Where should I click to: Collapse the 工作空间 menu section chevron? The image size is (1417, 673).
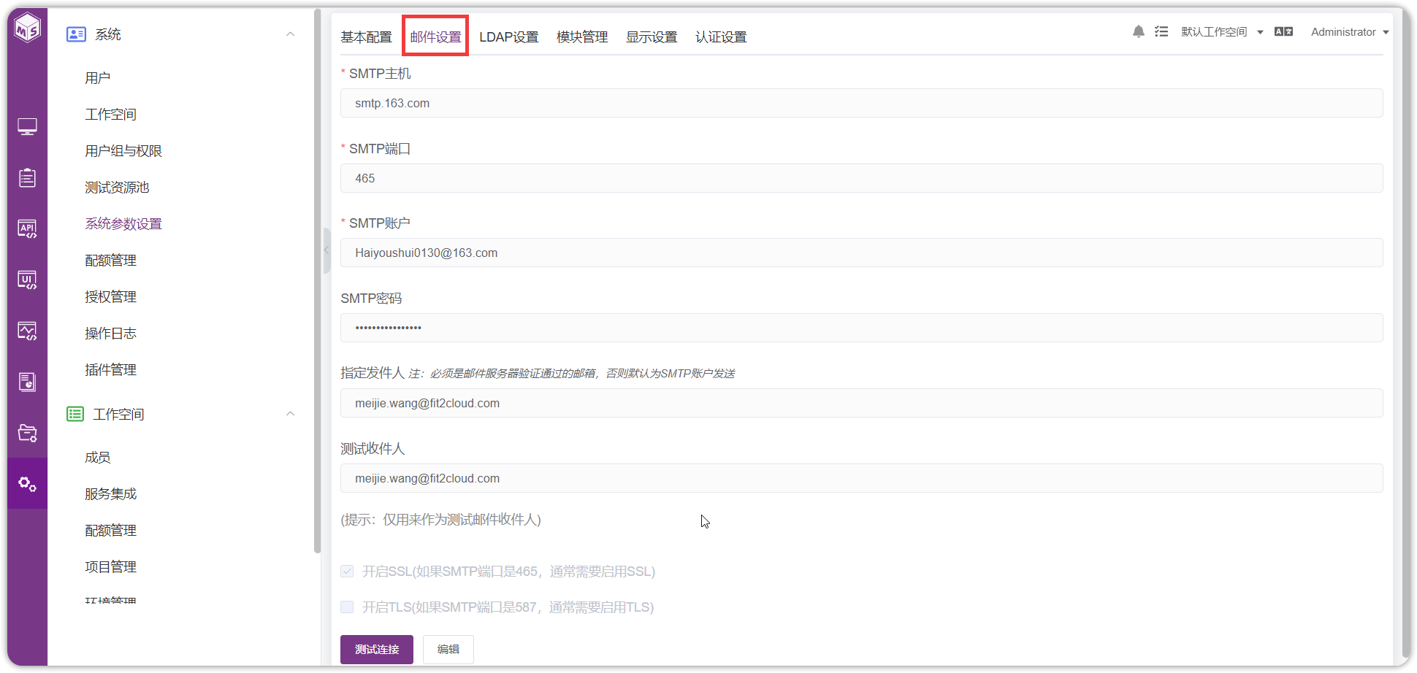(290, 414)
